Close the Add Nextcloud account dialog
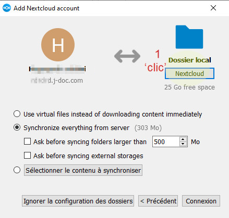 pyautogui.click(x=213, y=8)
